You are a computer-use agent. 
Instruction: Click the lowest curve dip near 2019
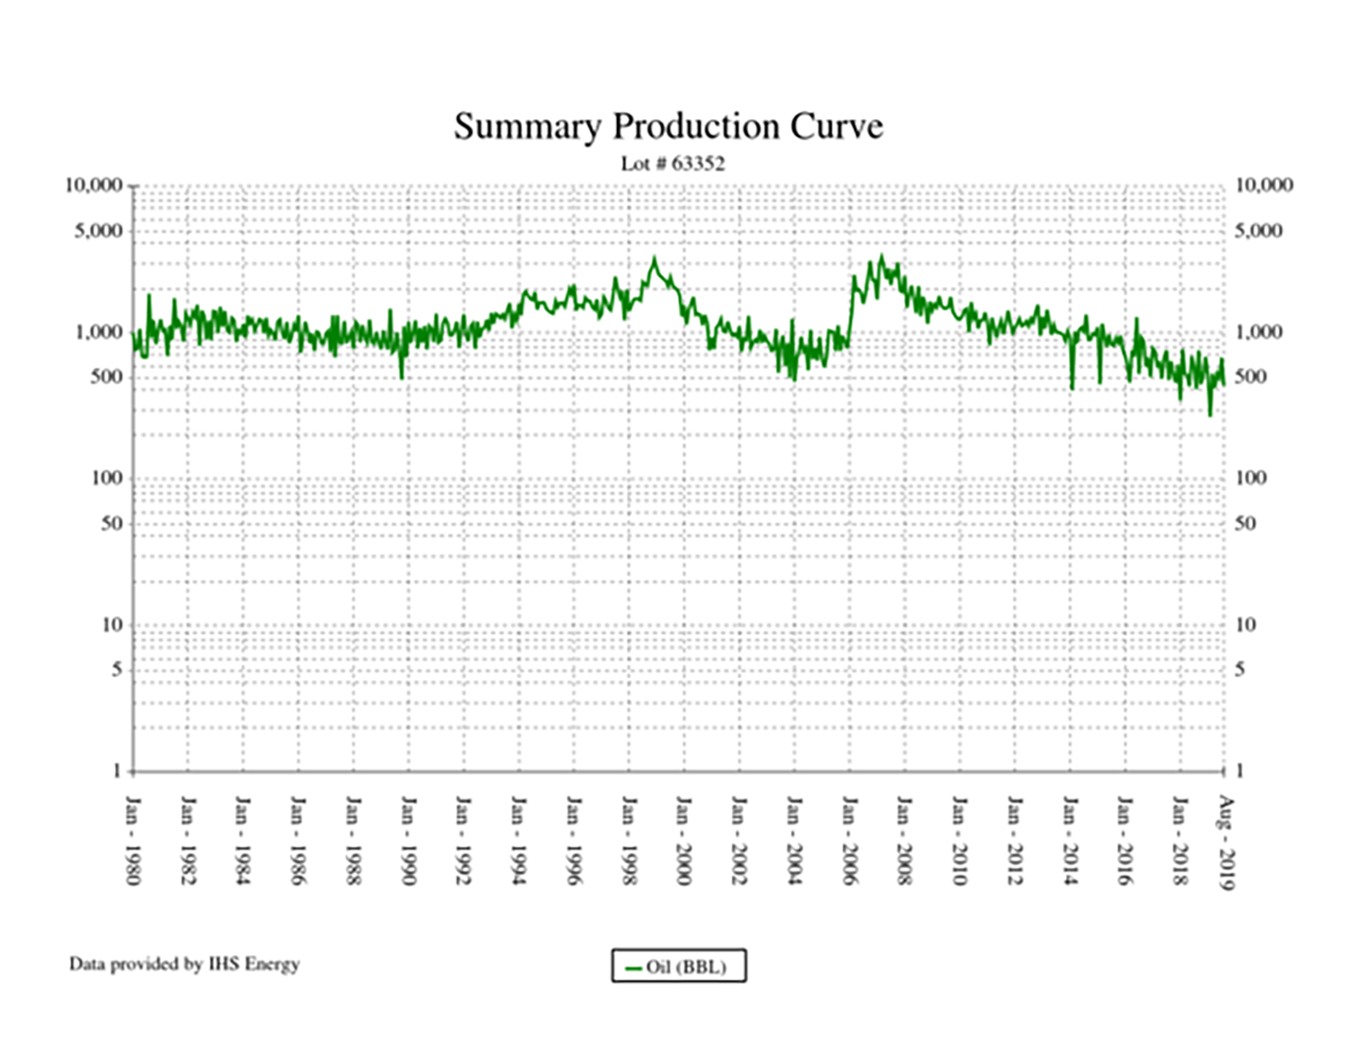coord(1210,415)
